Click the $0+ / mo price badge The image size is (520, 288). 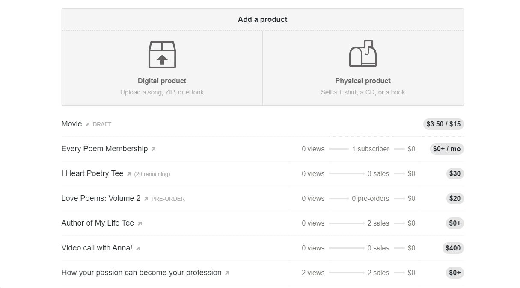pos(447,149)
